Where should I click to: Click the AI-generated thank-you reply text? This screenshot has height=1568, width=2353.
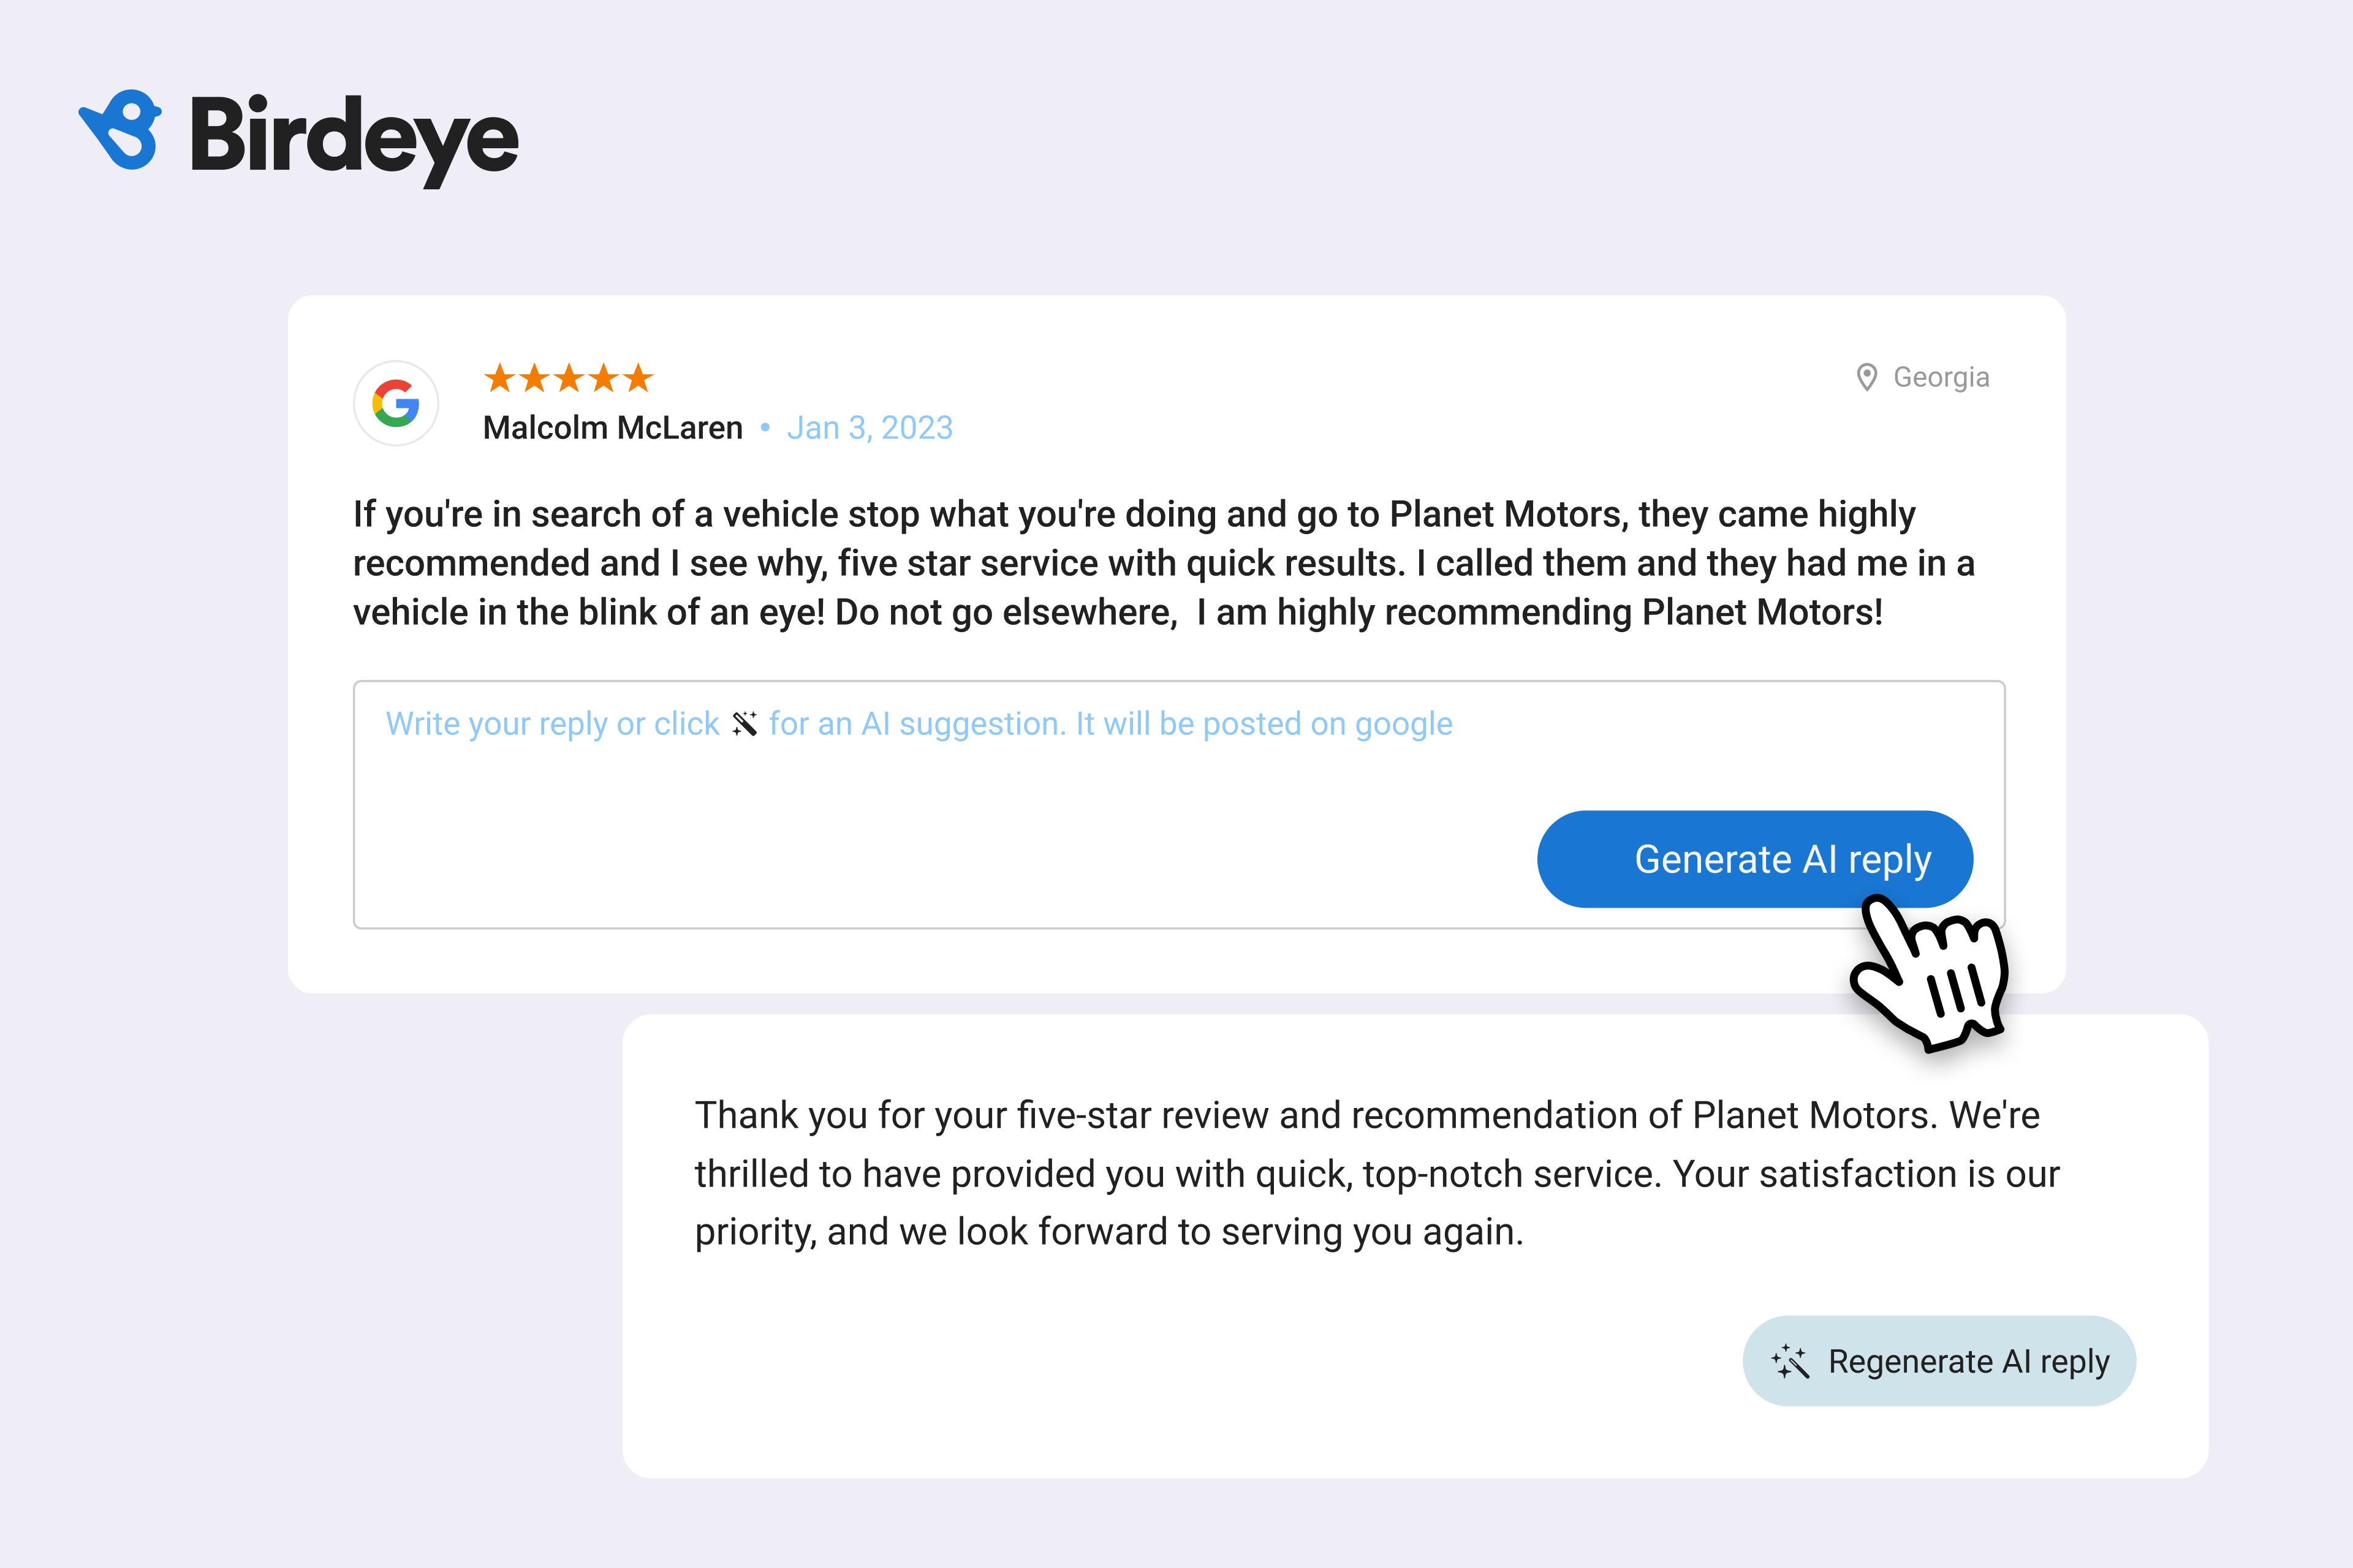pyautogui.click(x=1371, y=1173)
